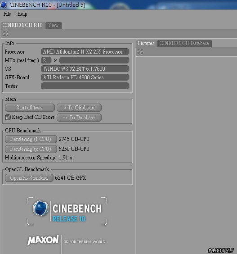The image size is (237, 254).
Task: Click the To Database button
Action: coord(79,118)
